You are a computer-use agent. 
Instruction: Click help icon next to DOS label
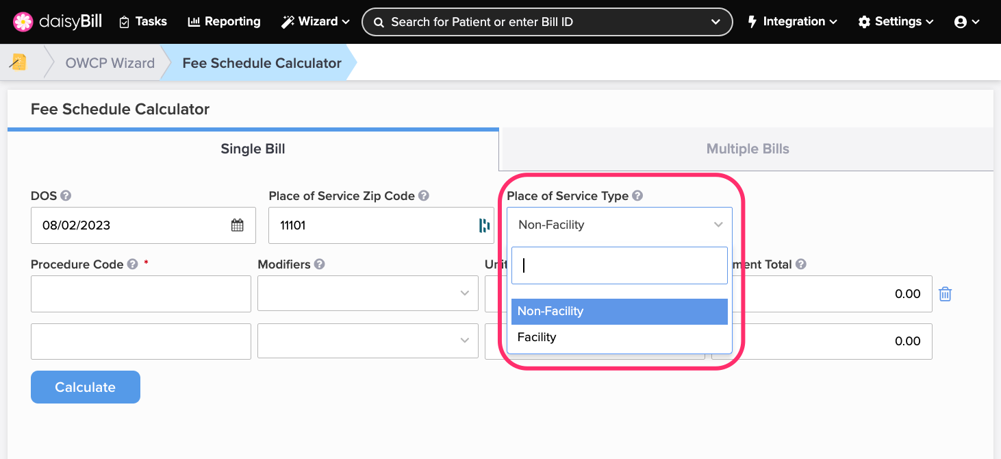[x=66, y=196]
